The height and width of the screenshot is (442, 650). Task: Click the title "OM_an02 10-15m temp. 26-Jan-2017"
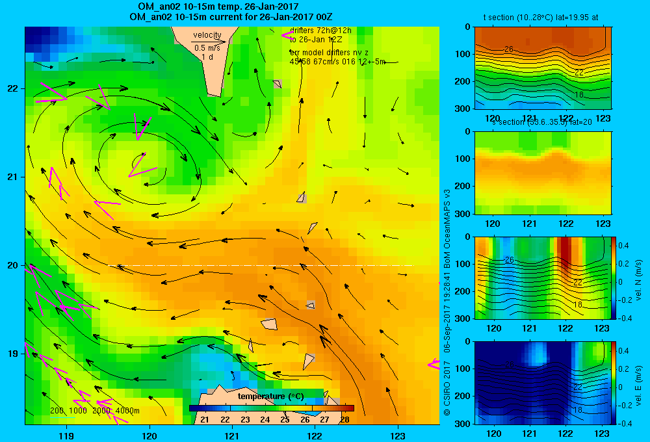click(x=218, y=6)
